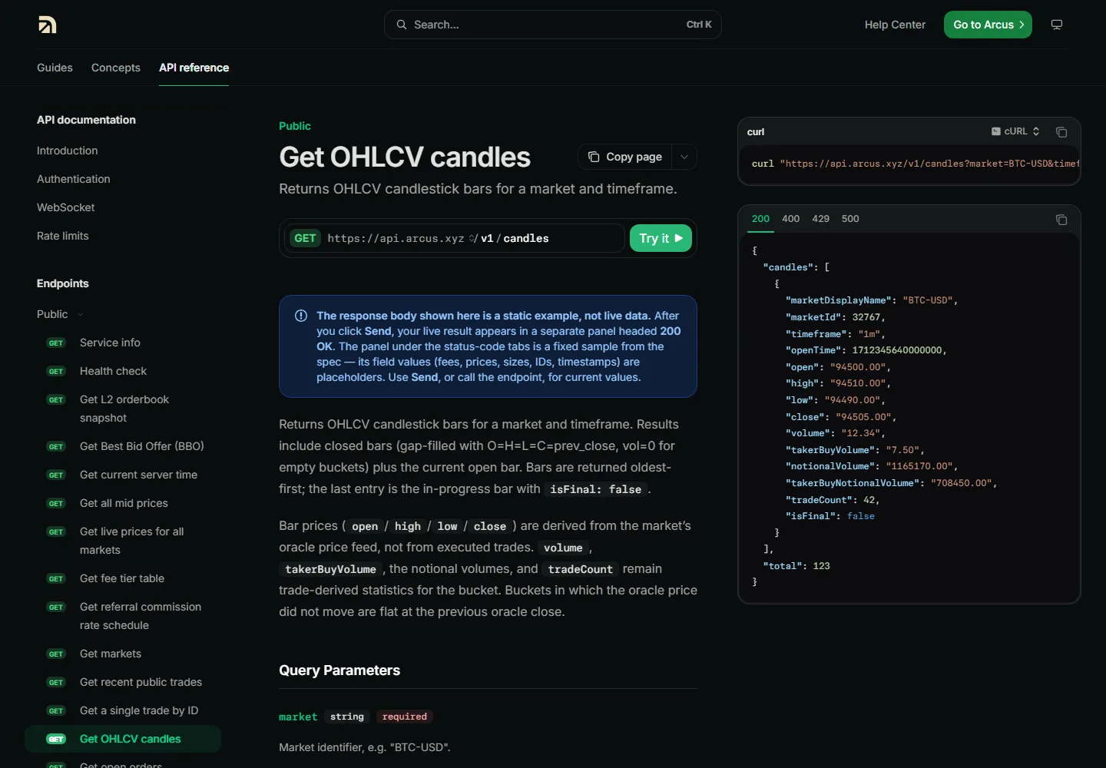
Task: Go to Arcus app
Action: [x=988, y=25]
